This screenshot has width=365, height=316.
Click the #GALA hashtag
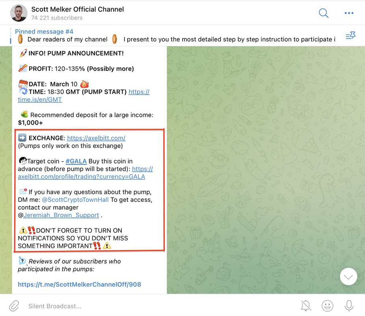coord(76,161)
